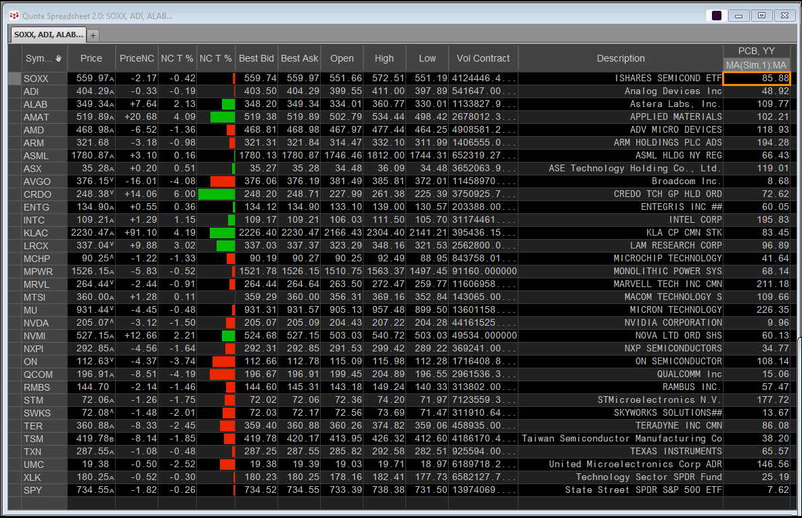The width and height of the screenshot is (802, 518).
Task: Click the AMD symbol cell
Action: pos(44,130)
